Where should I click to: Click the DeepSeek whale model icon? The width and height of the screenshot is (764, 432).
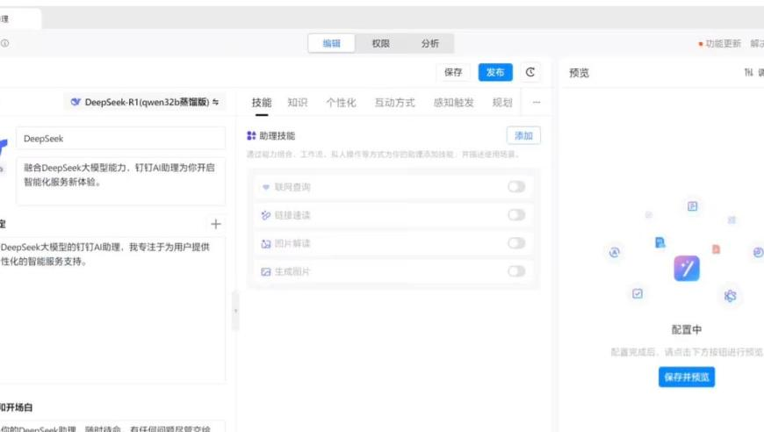point(76,102)
